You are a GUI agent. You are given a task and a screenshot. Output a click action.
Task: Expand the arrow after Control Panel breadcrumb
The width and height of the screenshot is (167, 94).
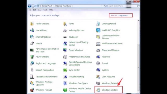coord(53,6)
